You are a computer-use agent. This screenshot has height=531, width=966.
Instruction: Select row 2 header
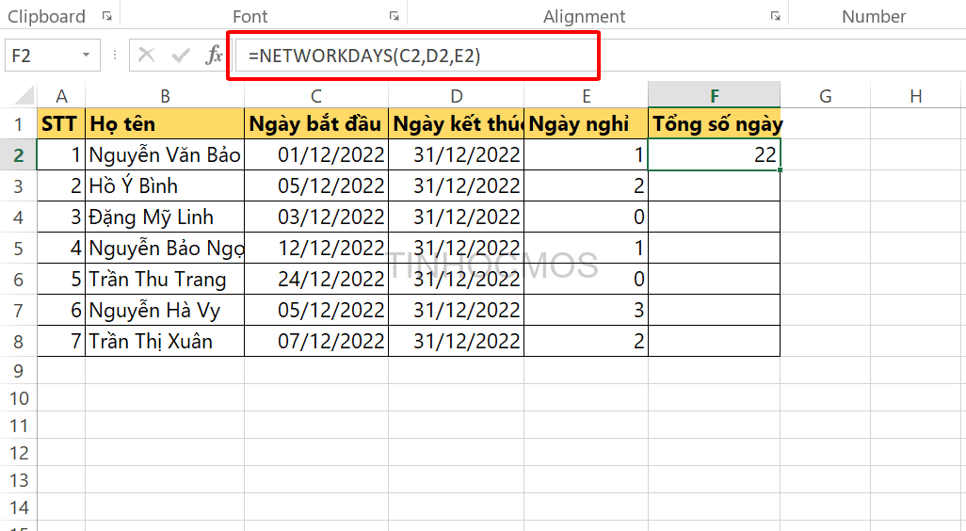19,154
